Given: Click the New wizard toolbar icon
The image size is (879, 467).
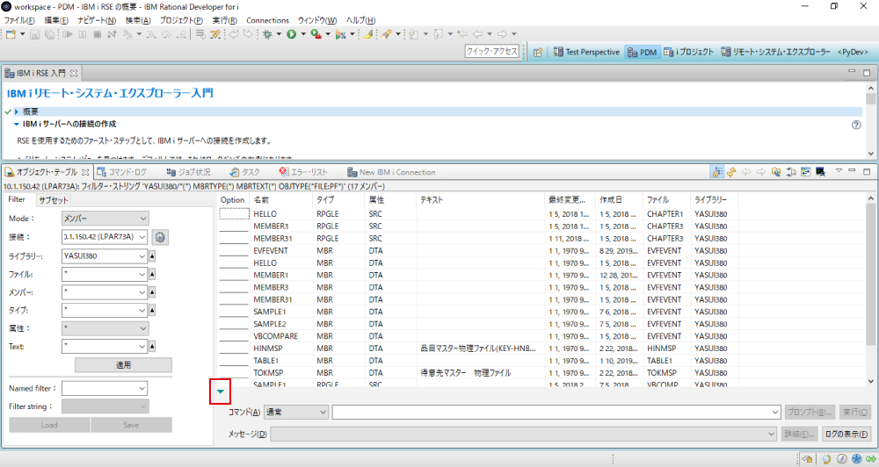Looking at the screenshot, I should [x=11, y=34].
